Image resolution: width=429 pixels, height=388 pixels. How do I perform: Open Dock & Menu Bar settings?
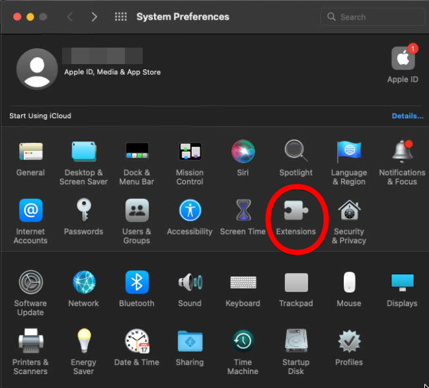click(x=137, y=152)
